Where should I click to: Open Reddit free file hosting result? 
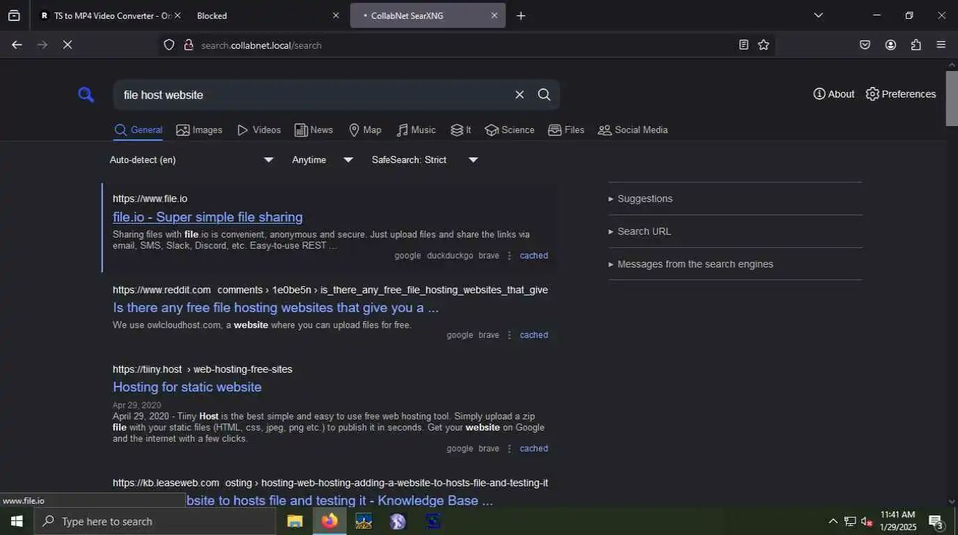click(x=276, y=308)
